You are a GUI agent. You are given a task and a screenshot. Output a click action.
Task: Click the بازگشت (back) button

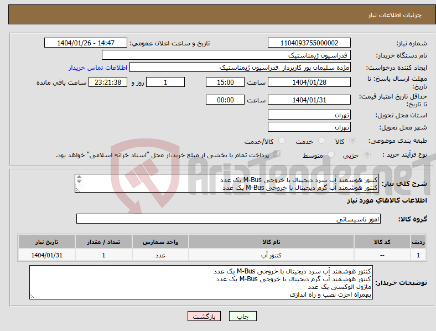(204, 316)
